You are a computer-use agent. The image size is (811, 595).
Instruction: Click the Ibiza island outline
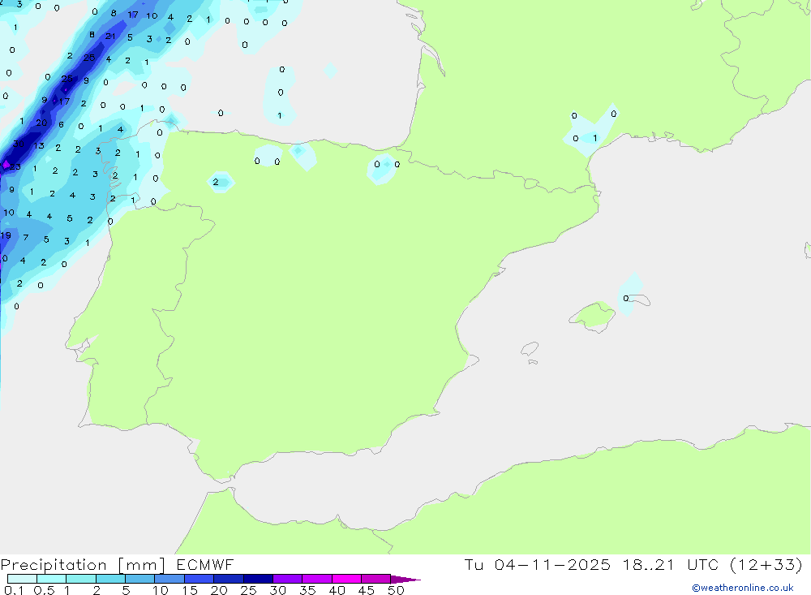pos(530,348)
